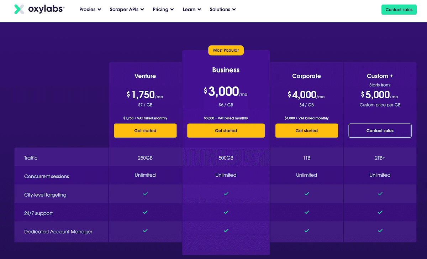Click the $7 / GB text
Screen dimensions: 427x259
click(145, 105)
